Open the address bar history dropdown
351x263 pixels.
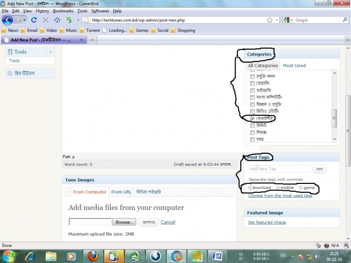click(x=277, y=20)
